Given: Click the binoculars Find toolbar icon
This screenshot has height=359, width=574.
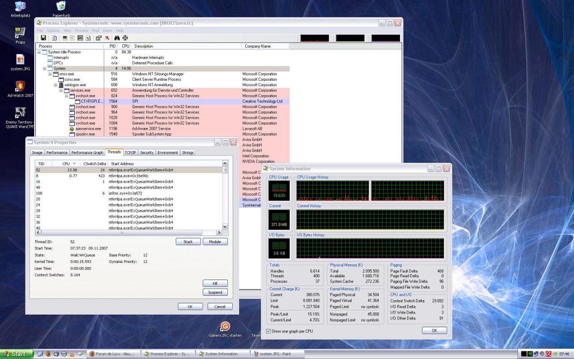Looking at the screenshot, I should tap(117, 38).
